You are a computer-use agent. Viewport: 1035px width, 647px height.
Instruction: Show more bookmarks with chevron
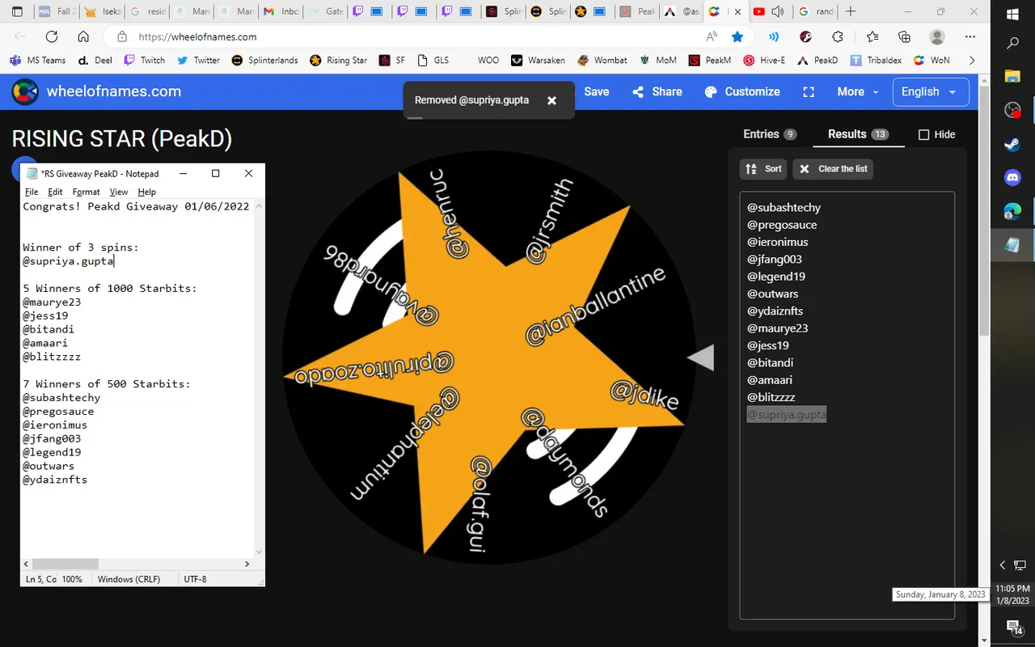(971, 60)
